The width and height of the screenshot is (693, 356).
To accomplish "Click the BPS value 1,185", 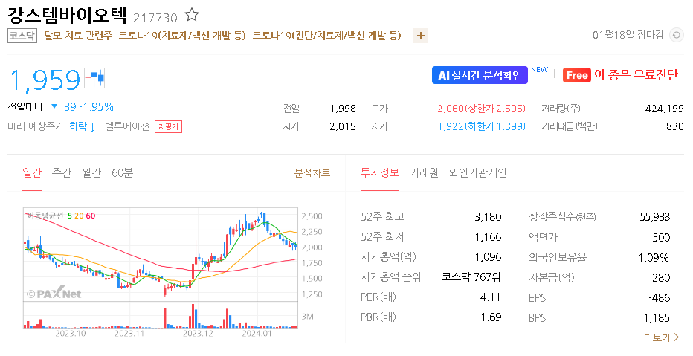I will tap(657, 318).
